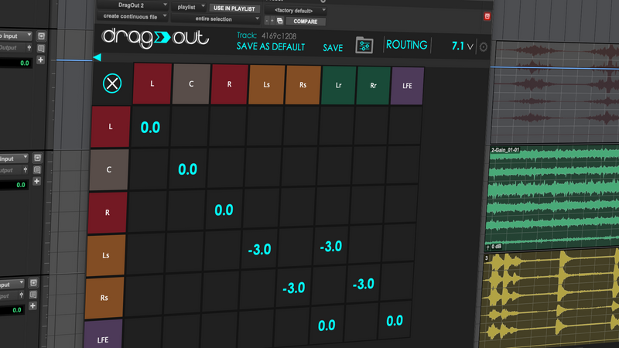The image size is (619, 348).
Task: Click the output pin icon on first track
Action: 29,48
